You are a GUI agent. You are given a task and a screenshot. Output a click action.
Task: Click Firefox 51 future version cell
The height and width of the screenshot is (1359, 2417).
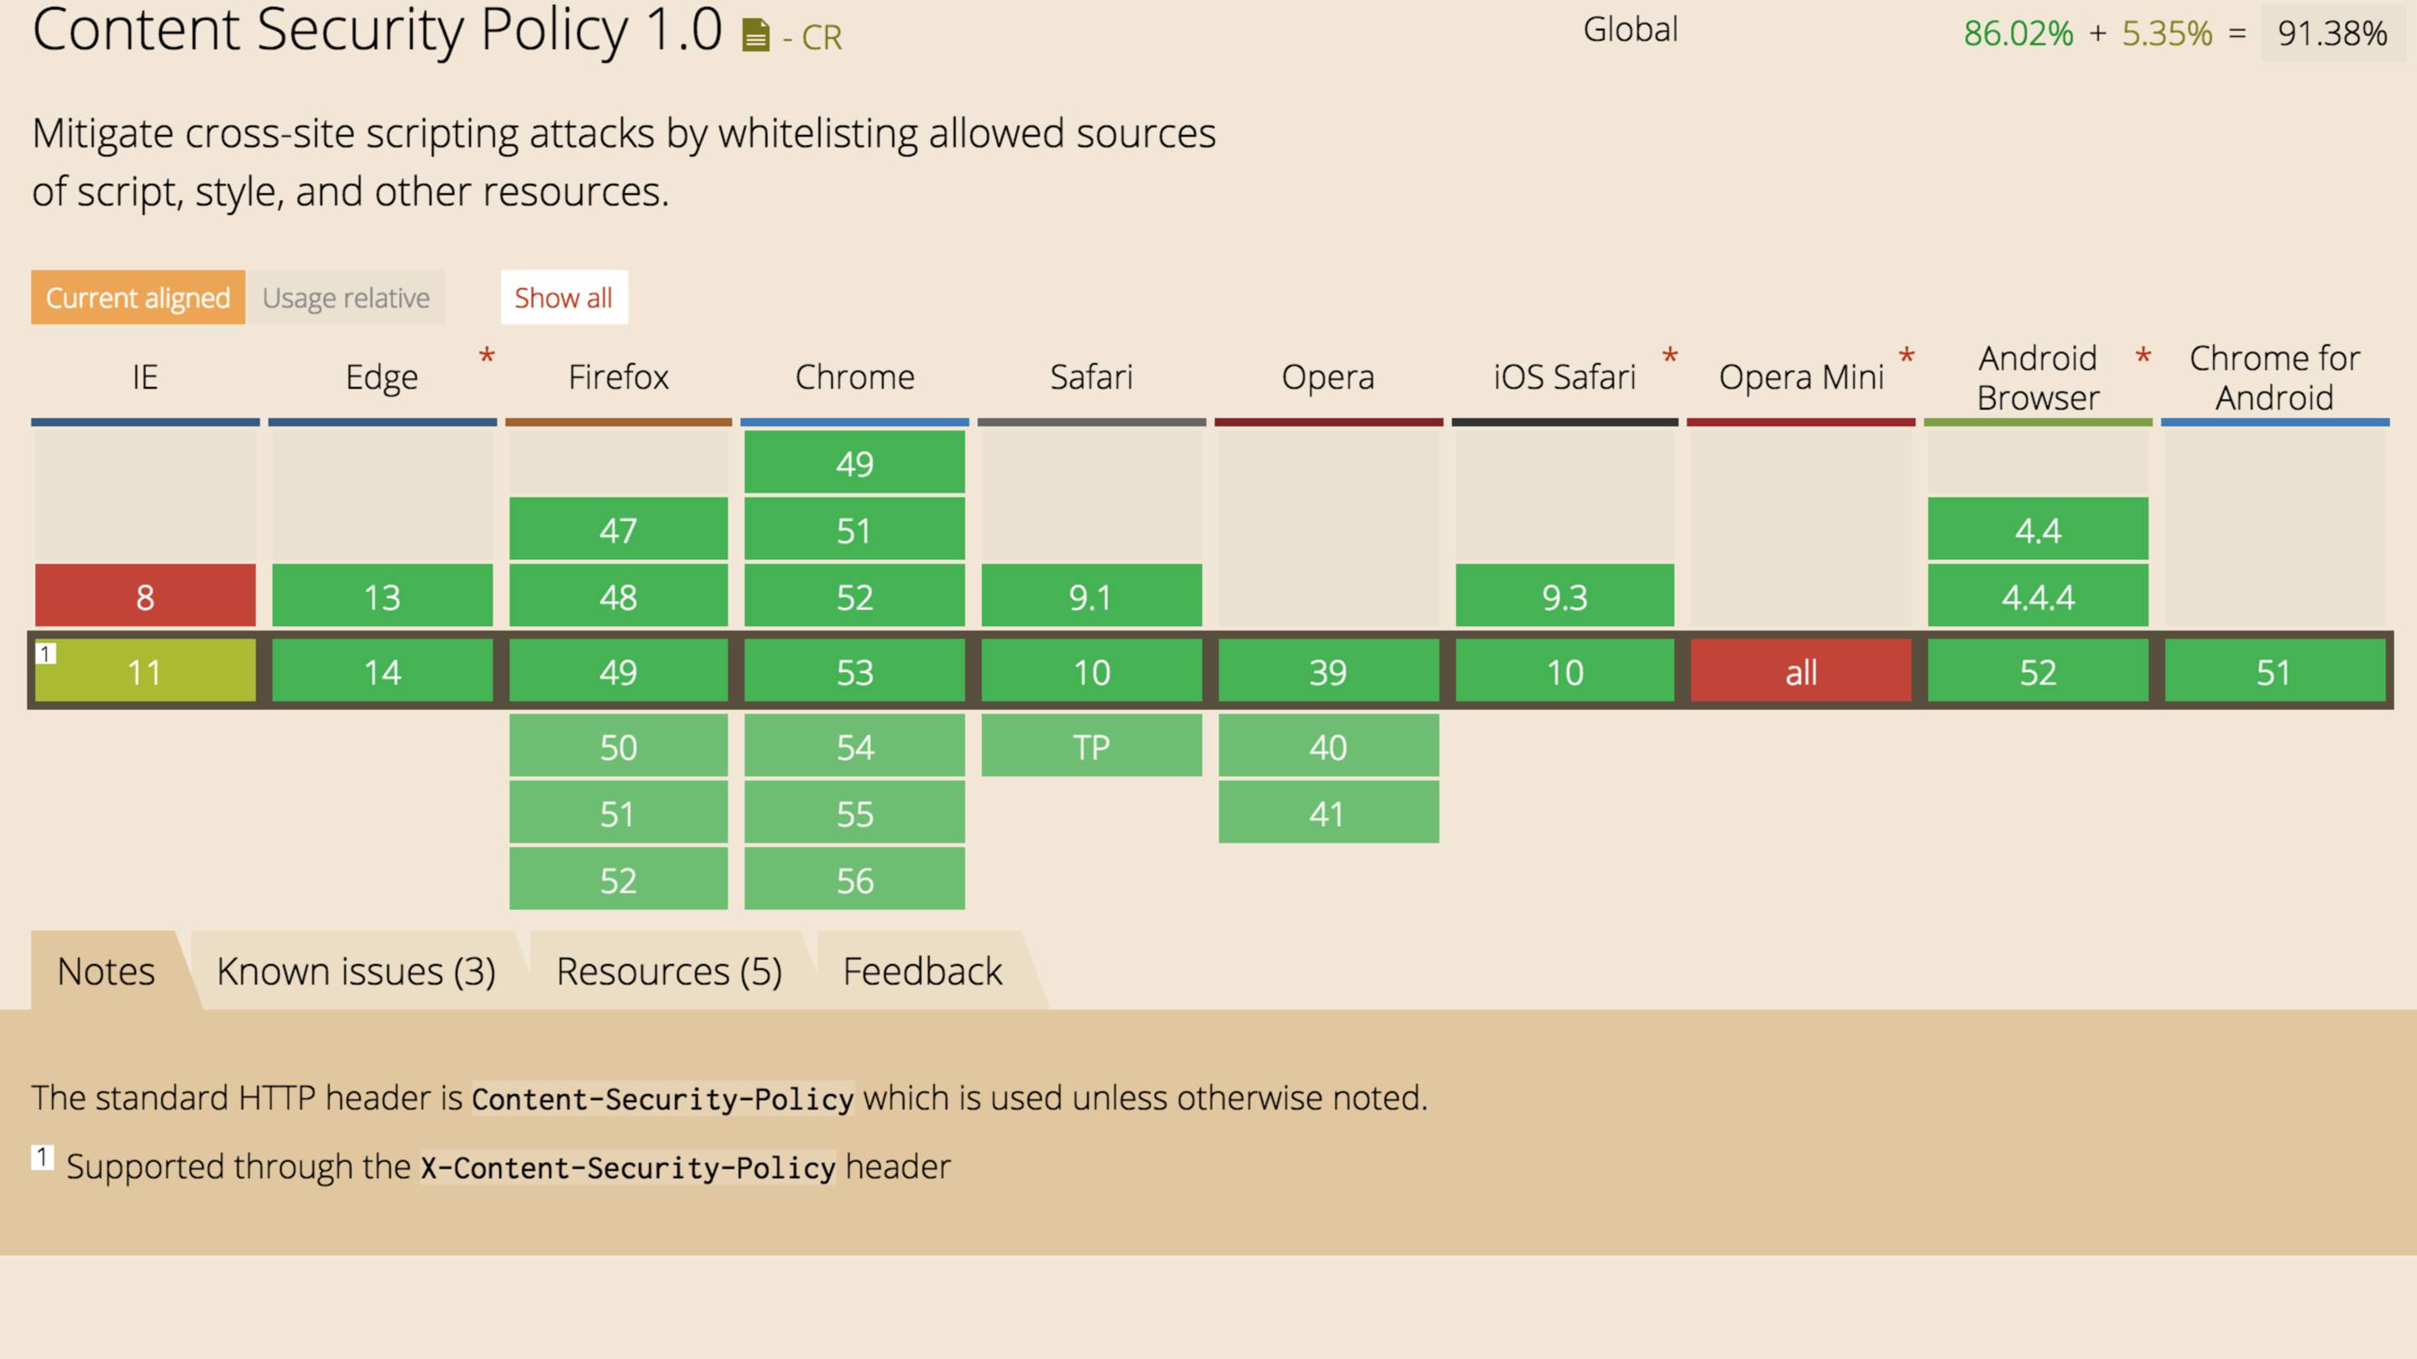(619, 812)
